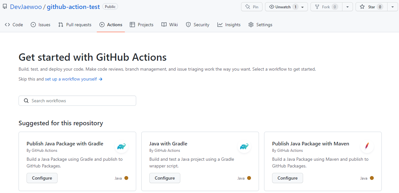
Task: Configure the Java with Gradle workflow
Action: tap(165, 178)
